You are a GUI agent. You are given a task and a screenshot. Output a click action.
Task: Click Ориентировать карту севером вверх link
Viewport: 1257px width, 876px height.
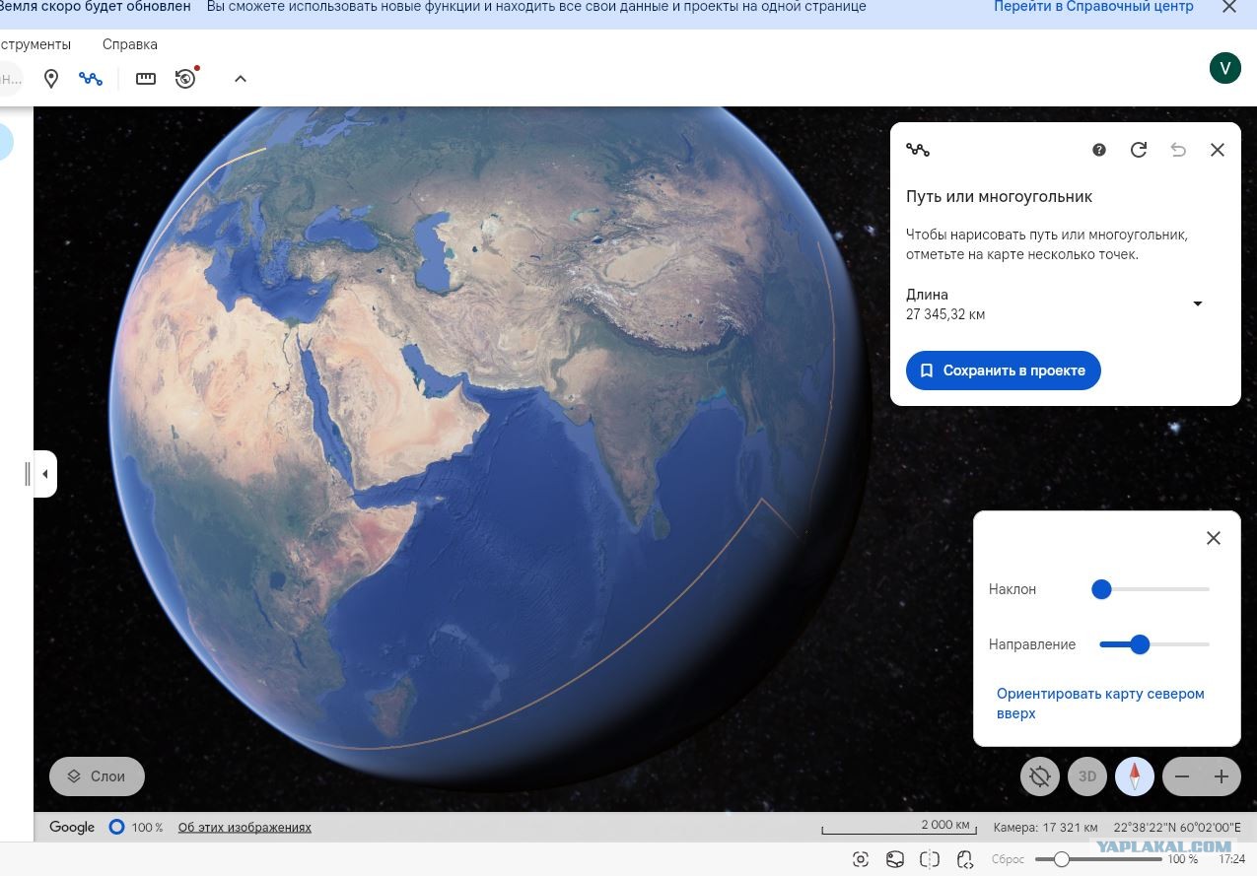(x=1100, y=703)
